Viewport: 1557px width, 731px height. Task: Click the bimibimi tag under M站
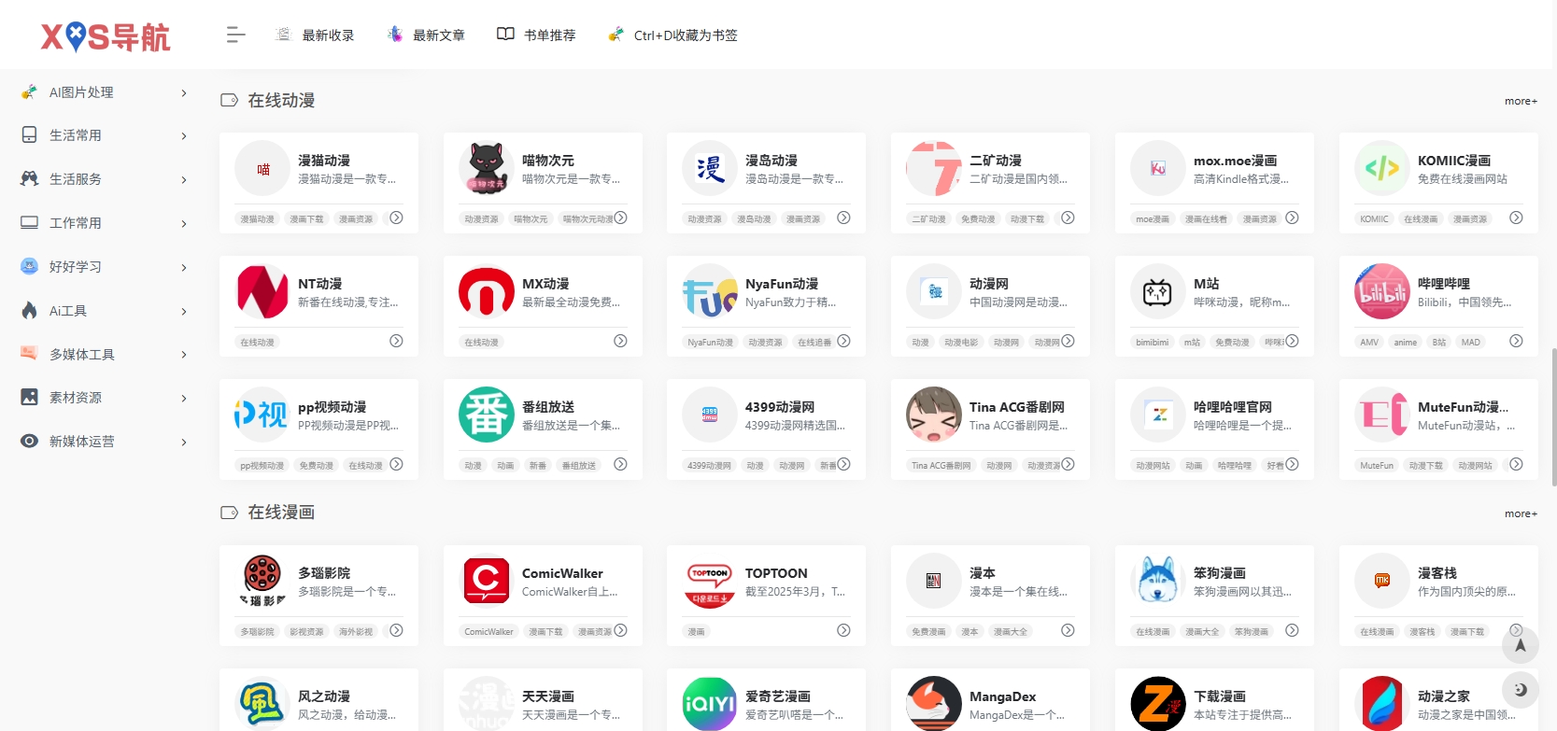1152,343
